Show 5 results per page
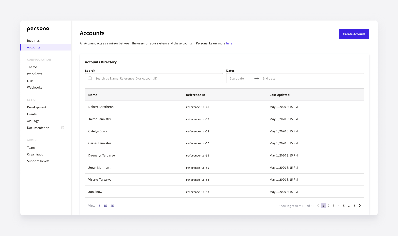This screenshot has width=398, height=236. click(99, 206)
